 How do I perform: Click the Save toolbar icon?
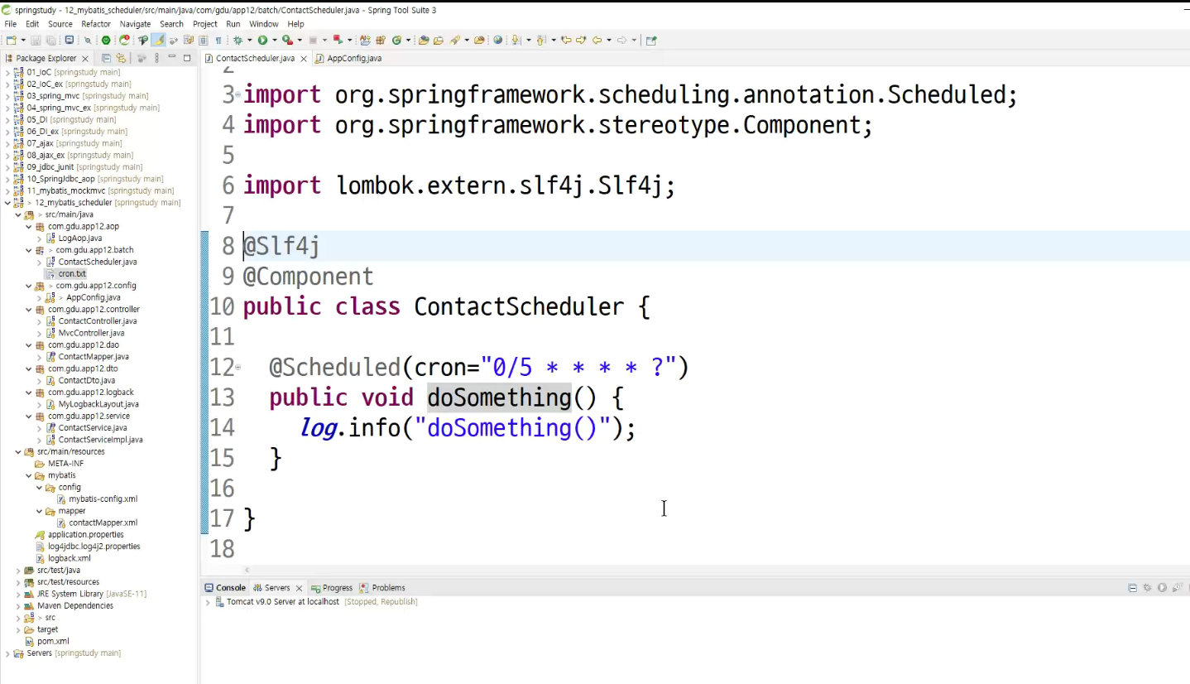click(36, 40)
